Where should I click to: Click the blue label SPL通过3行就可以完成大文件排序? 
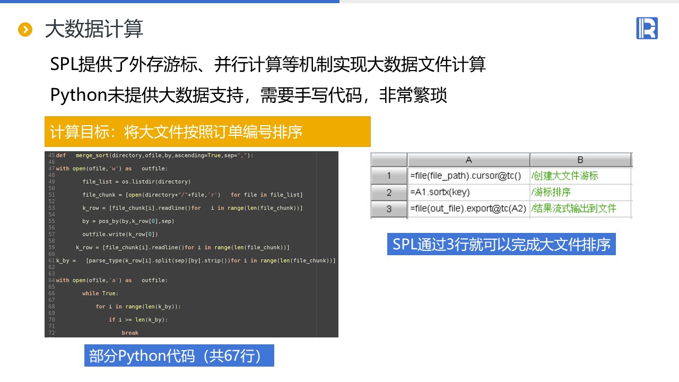tap(501, 244)
